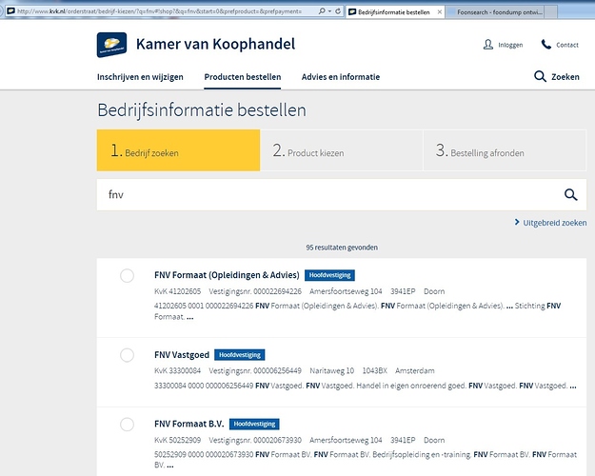This screenshot has width=595, height=476.
Task: Open Advies en informatie menu
Action: [341, 77]
